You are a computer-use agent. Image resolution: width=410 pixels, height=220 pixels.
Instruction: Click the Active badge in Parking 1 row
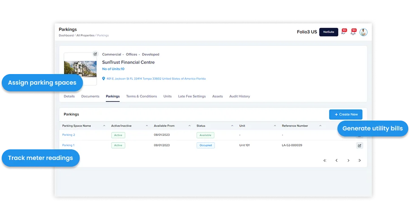point(118,145)
